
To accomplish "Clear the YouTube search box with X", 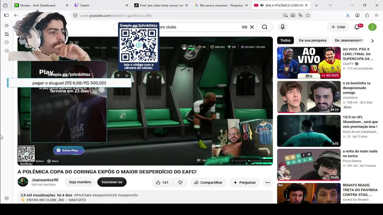I will tap(252, 27).
